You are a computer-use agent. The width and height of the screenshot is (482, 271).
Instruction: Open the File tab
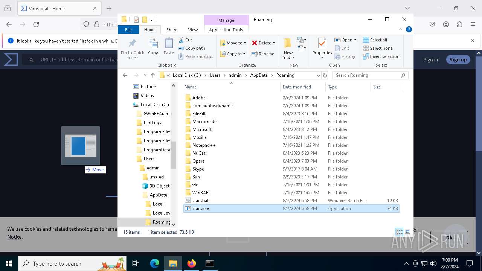(x=128, y=30)
